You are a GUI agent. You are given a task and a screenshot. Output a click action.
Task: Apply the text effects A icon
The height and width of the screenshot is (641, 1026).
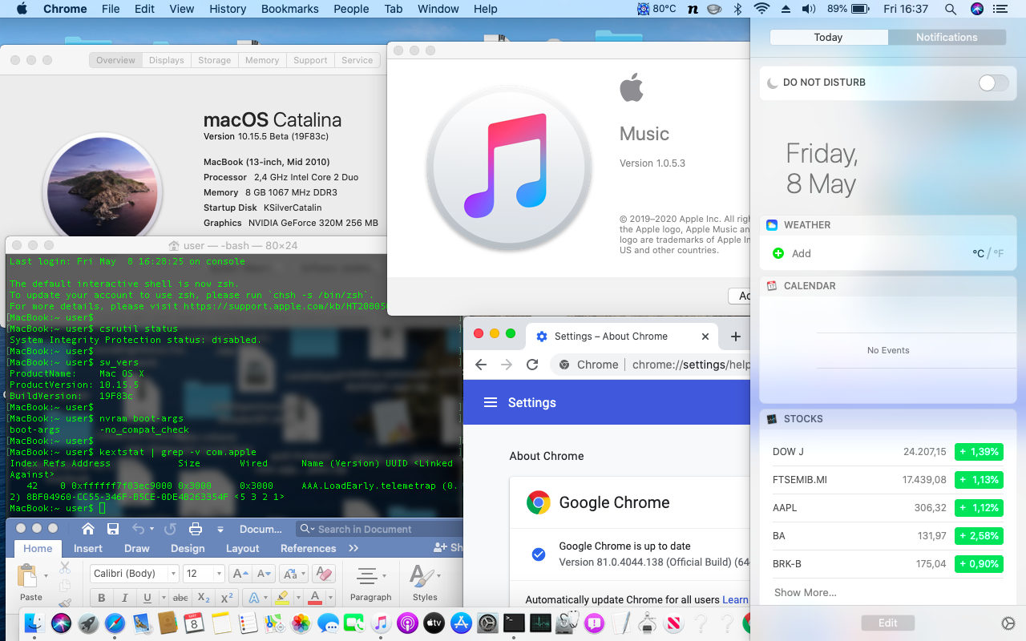[x=254, y=598]
